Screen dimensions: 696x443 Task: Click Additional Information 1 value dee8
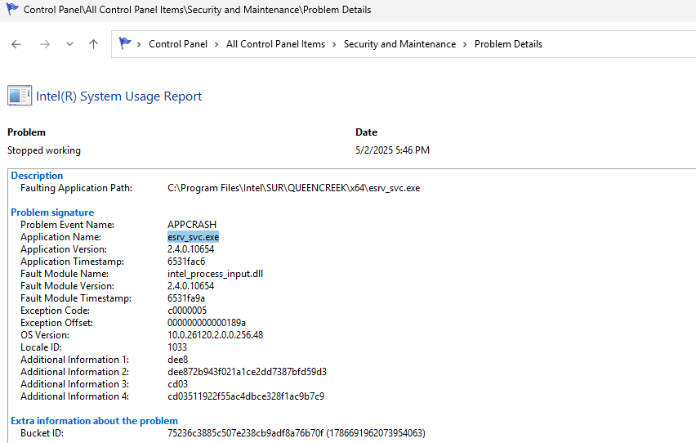click(178, 360)
